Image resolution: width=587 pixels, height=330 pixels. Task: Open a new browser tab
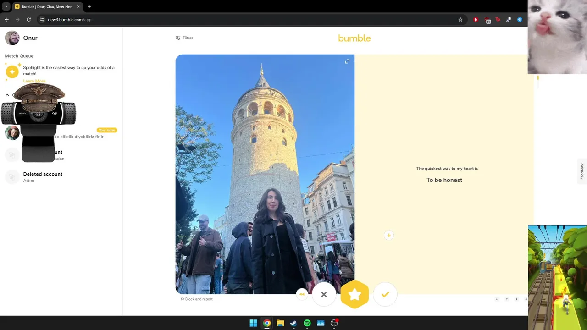click(x=89, y=7)
